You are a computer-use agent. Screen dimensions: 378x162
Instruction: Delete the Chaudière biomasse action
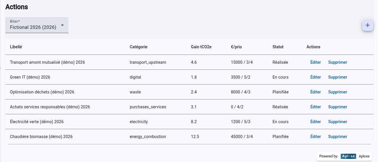pos(338,137)
